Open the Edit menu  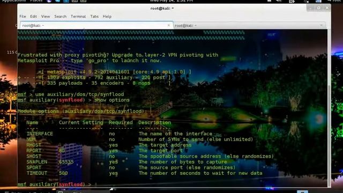coord(33,17)
